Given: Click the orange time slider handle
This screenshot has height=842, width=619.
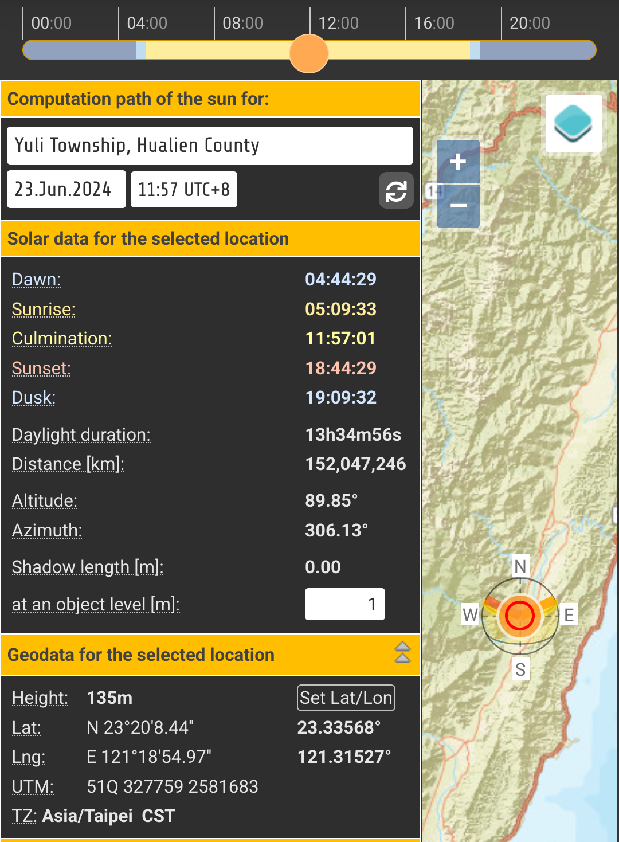Looking at the screenshot, I should click(309, 53).
